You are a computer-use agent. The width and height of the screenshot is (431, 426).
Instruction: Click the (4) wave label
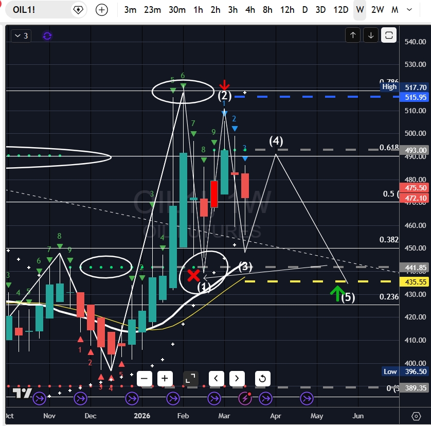pos(276,141)
